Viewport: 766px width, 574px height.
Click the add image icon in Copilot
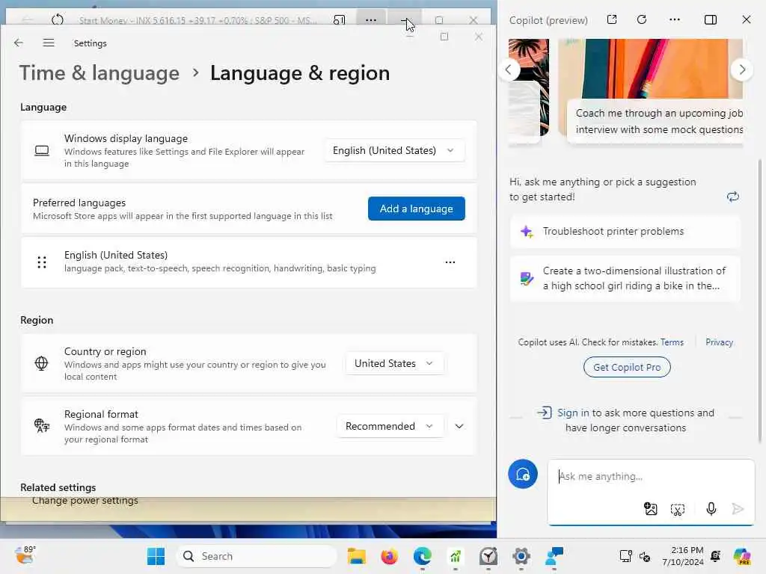click(x=650, y=509)
